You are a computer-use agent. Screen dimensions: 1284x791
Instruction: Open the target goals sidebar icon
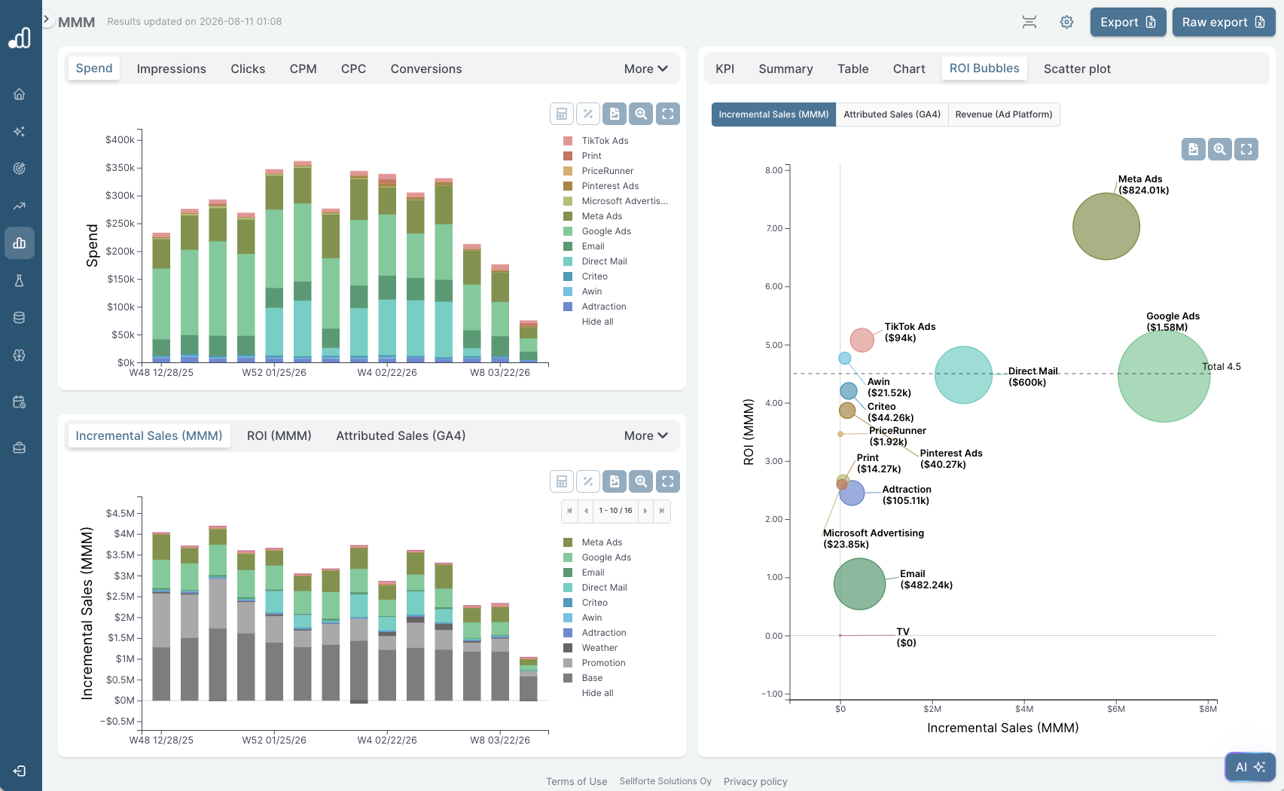point(20,168)
